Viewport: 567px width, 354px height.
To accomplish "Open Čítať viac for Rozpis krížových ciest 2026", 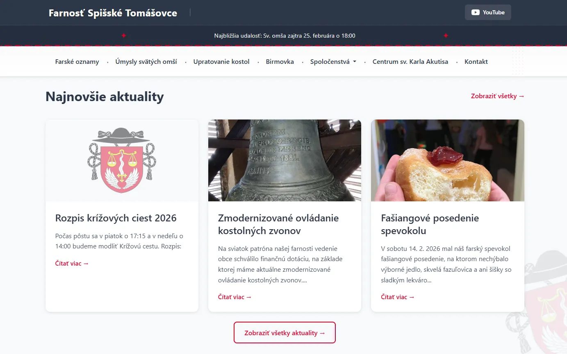I will click(72, 263).
